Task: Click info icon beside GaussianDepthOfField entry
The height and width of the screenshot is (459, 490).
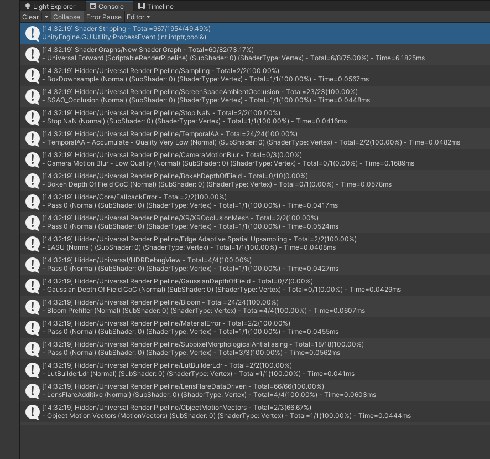Action: click(x=33, y=285)
